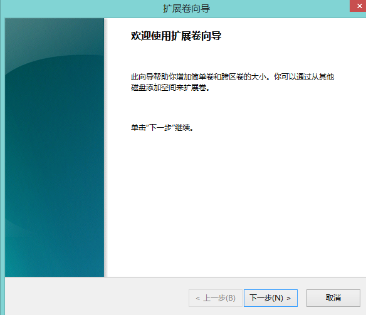The width and height of the screenshot is (366, 315).
Task: Click the right arrow inside 下一步 button
Action: 289,298
